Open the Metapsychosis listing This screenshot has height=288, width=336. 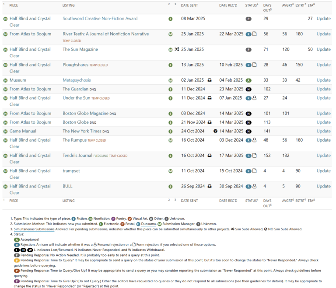(x=77, y=80)
